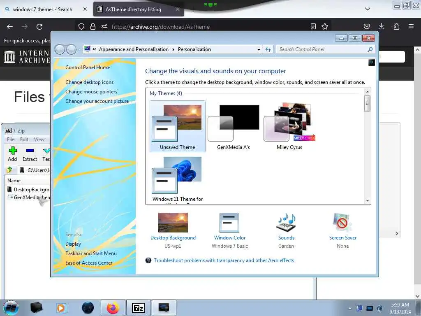Open Firefox tracking protection shield icon
The height and width of the screenshot is (316, 421).
tap(81, 27)
